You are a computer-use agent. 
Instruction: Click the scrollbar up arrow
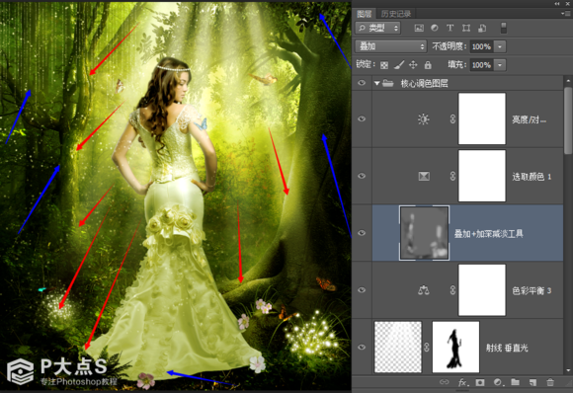[568, 80]
